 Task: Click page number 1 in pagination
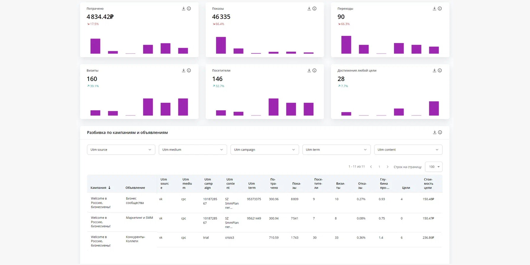(x=379, y=167)
